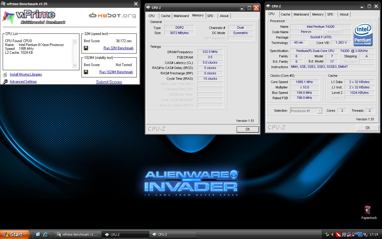This screenshot has width=382, height=239.
Task: Click the gray monitor tray icon
Action: [x=344, y=235]
